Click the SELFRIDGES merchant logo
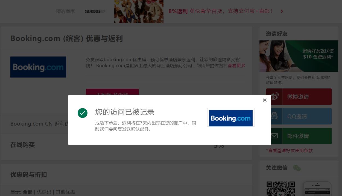Screen dimensions: 342x196 (x=95, y=11)
